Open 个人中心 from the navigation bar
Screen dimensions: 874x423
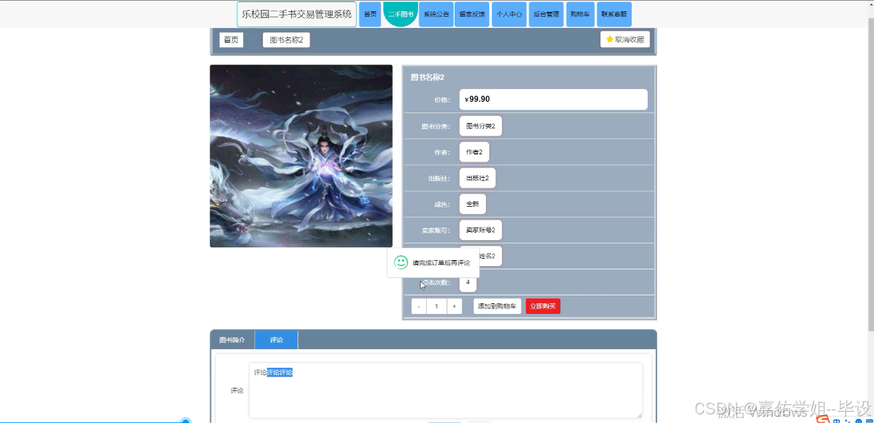point(509,15)
